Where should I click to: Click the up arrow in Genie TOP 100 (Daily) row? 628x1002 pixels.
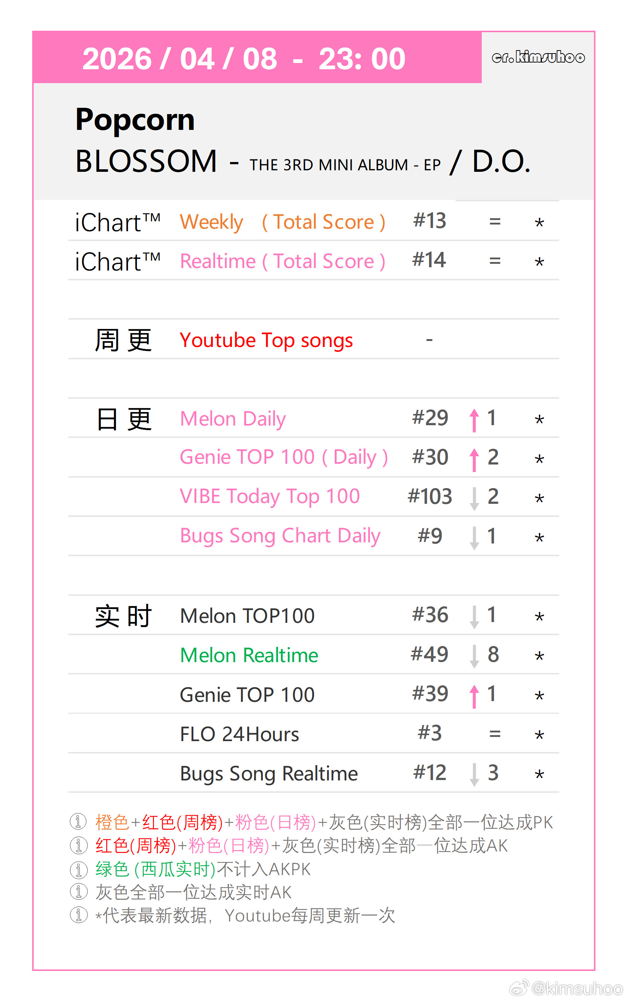tap(474, 459)
